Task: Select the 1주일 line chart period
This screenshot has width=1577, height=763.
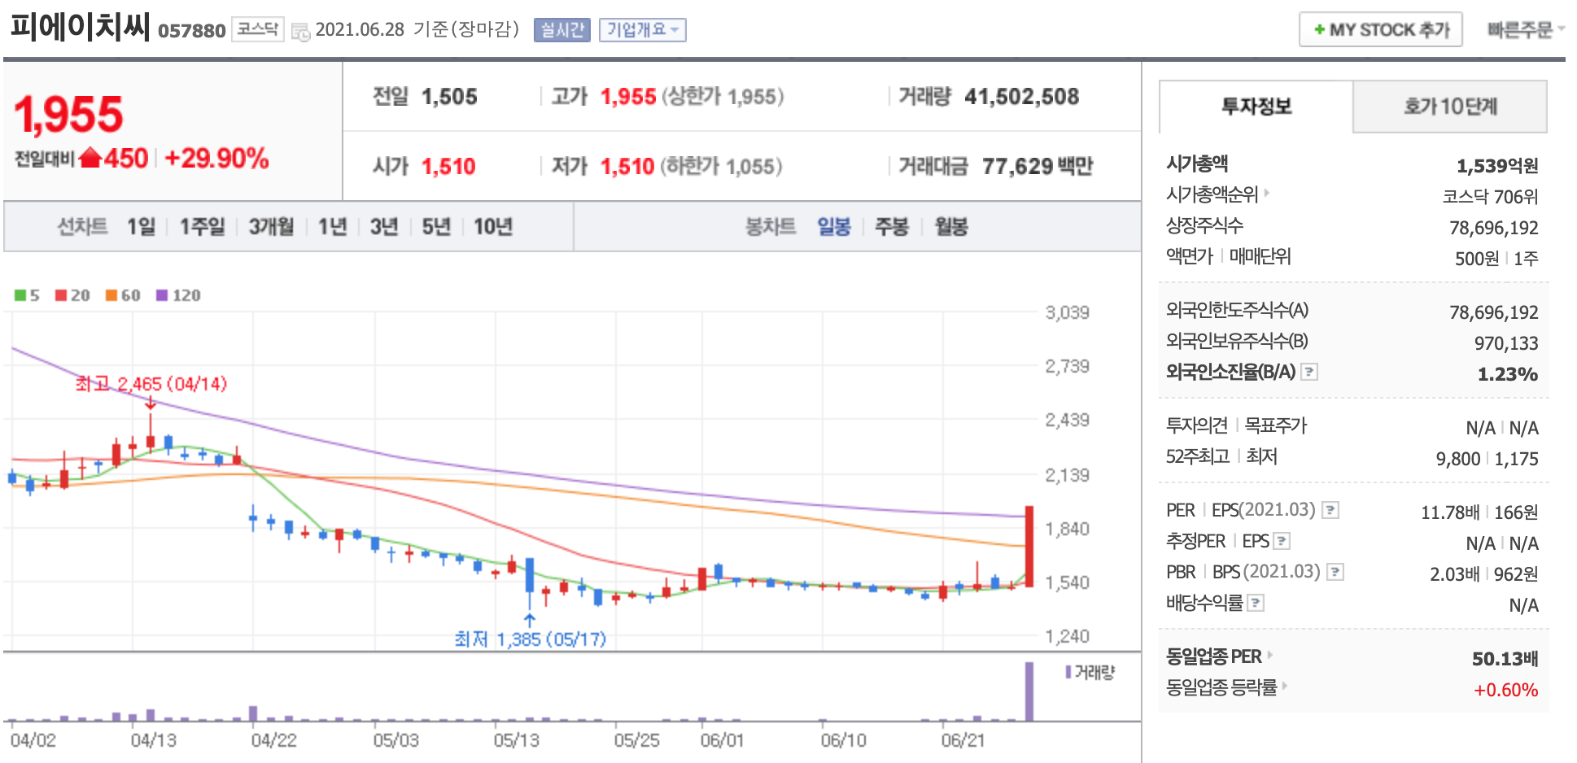Action: point(202,226)
